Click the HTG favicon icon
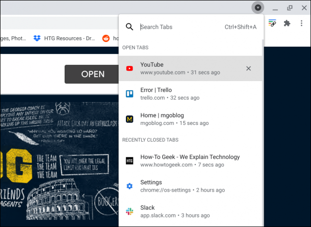This screenshot has height=227, width=311. click(129, 161)
